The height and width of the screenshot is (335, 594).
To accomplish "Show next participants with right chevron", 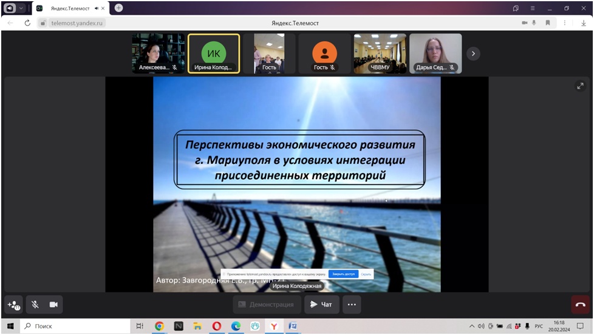I will (473, 53).
